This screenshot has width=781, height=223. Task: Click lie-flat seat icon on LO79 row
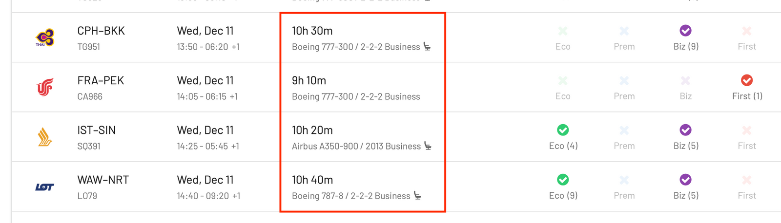point(417,196)
